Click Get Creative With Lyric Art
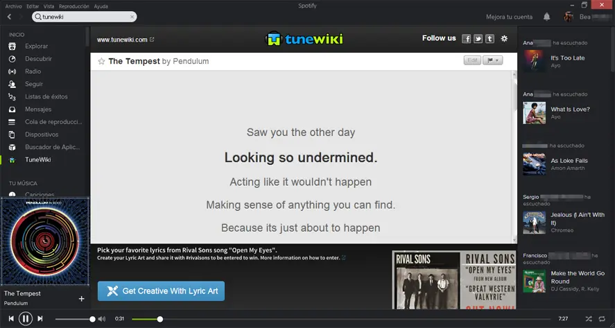 (161, 291)
